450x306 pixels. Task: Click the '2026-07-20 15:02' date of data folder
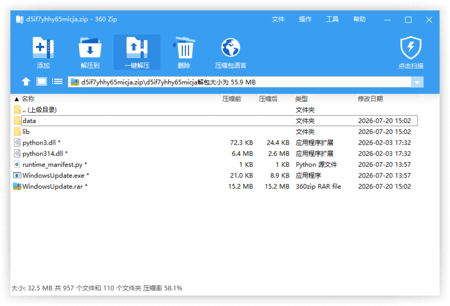384,121
